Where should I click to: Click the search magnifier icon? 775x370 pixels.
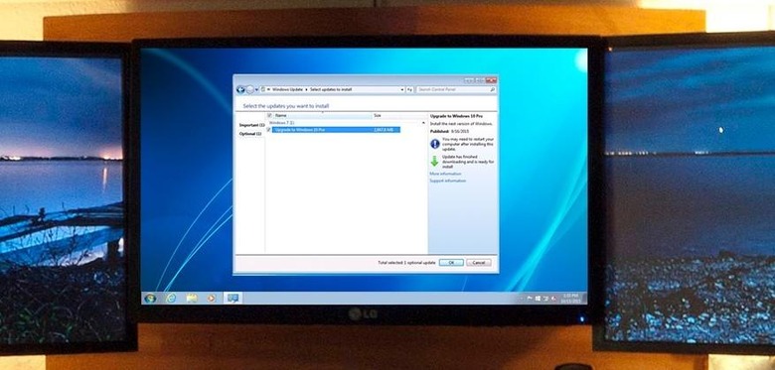492,90
